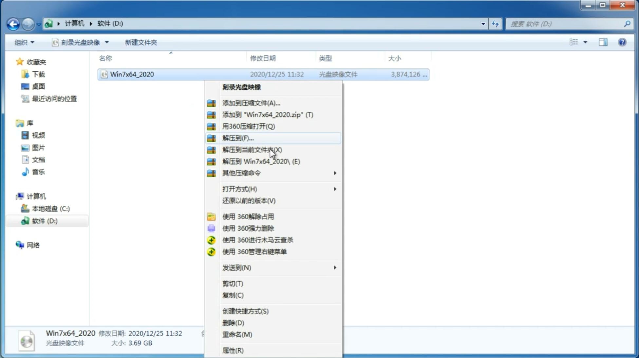
Task: Click 使用360强力删除 icon
Action: tap(211, 228)
